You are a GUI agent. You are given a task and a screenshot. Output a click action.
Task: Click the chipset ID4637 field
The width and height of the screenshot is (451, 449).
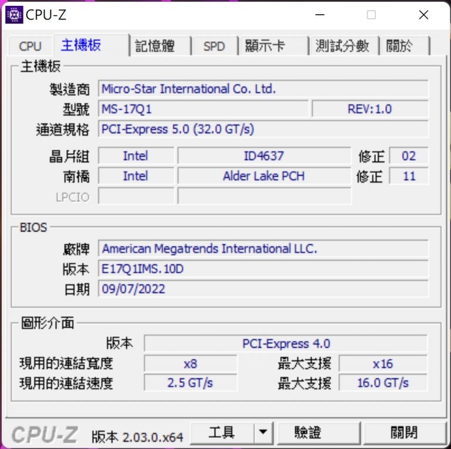(264, 156)
